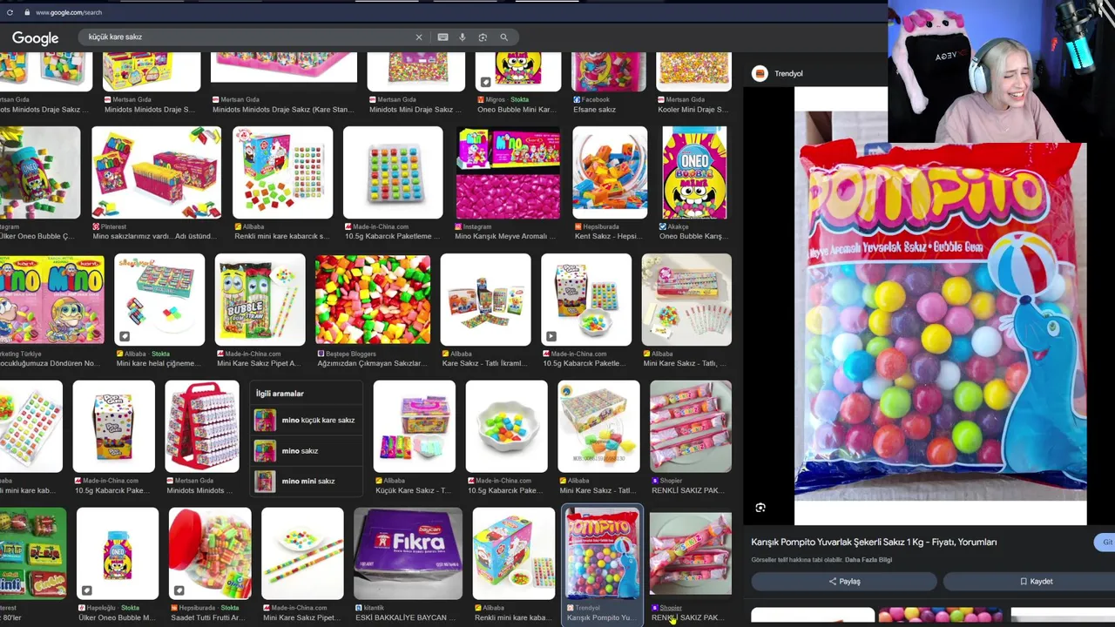Image resolution: width=1115 pixels, height=627 pixels.
Task: Open the Mino pink boxes thumbnail
Action: pos(52,300)
